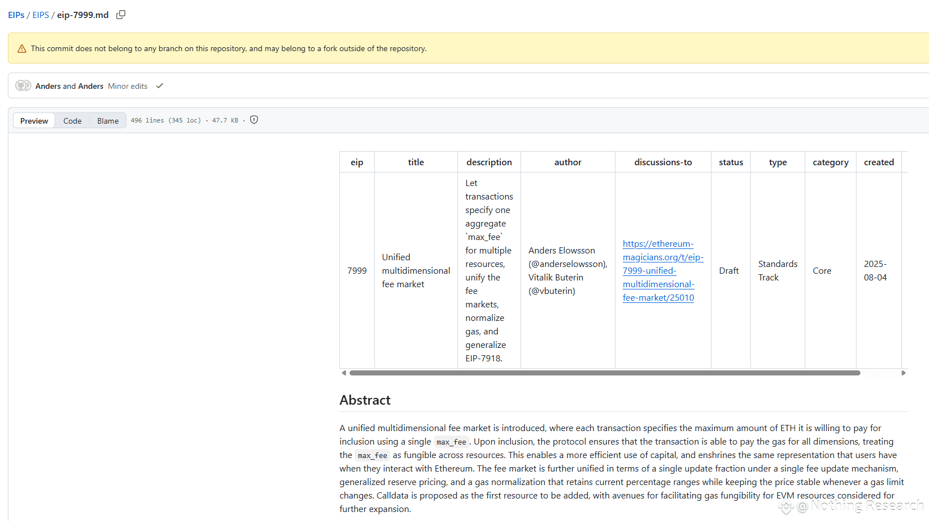
Task: Click the 'Unified multidimensional fee market' title cell
Action: [416, 271]
